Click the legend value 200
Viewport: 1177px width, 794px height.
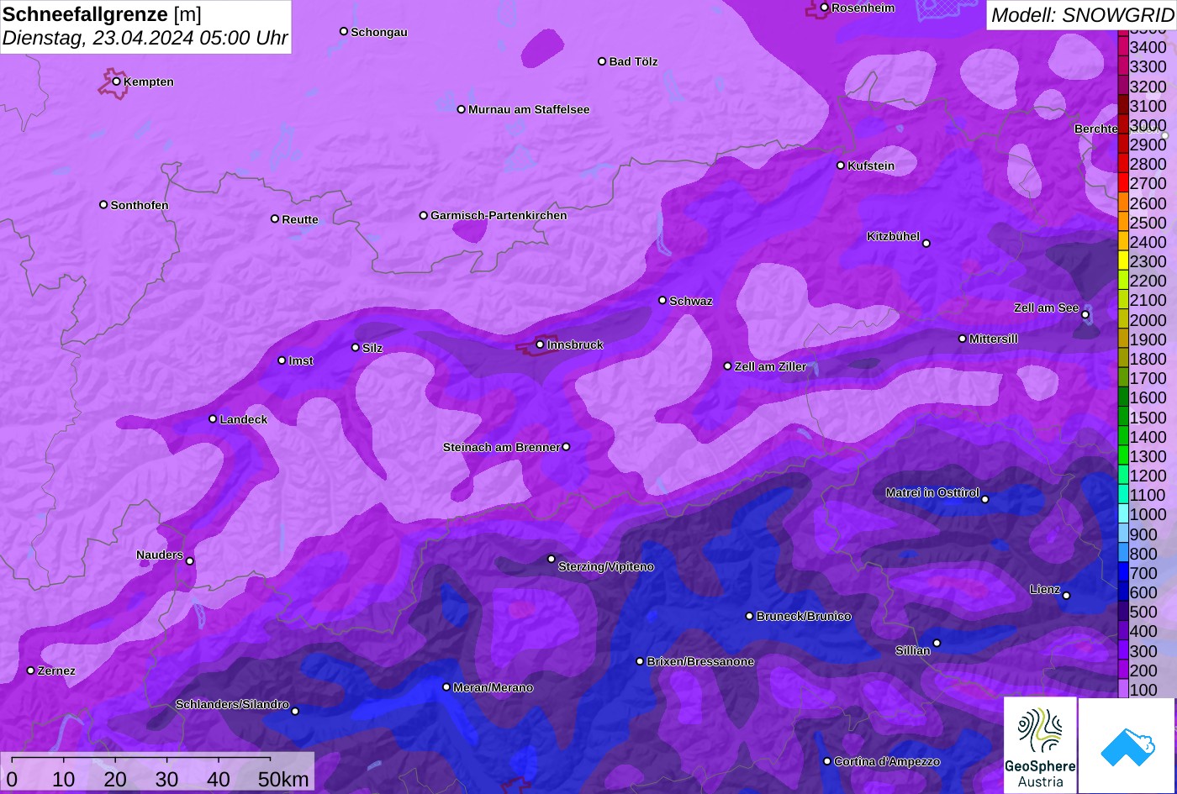(1143, 671)
